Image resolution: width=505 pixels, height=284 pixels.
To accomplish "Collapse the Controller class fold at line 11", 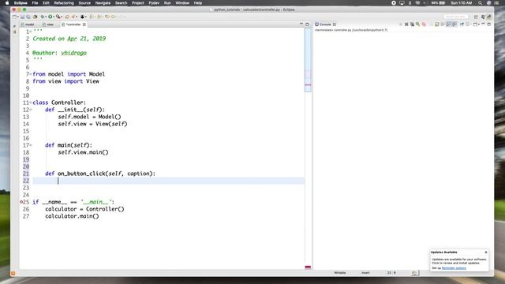I will [x=31, y=103].
